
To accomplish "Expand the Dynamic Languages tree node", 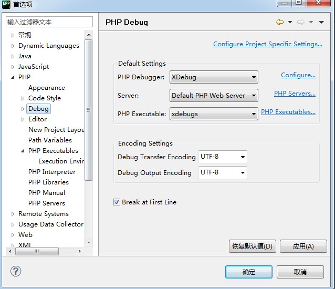I will pos(13,46).
